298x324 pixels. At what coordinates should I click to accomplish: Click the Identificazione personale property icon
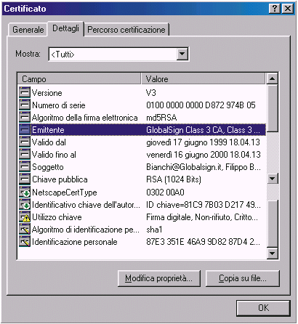pos(25,242)
